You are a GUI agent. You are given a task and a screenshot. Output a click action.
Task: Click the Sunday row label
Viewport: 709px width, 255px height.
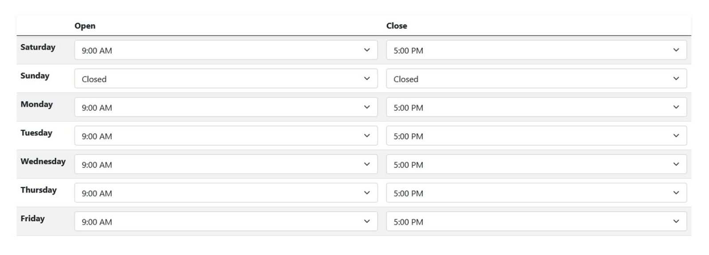point(35,76)
